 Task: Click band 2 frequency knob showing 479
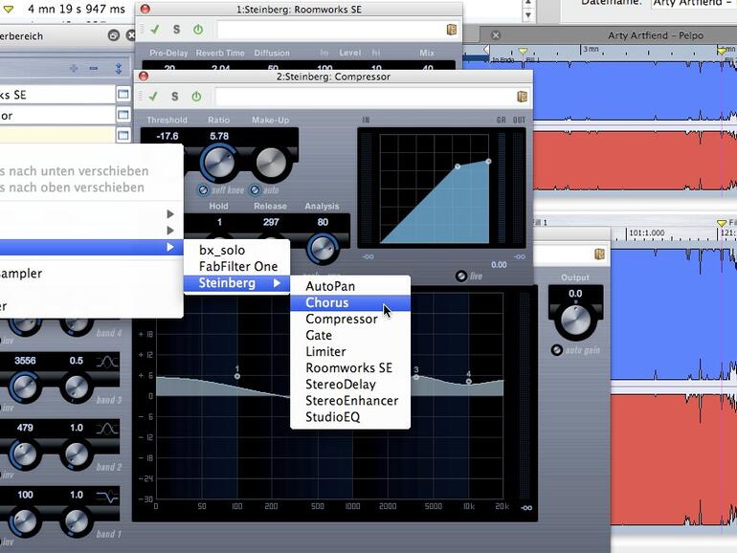pyautogui.click(x=25, y=454)
